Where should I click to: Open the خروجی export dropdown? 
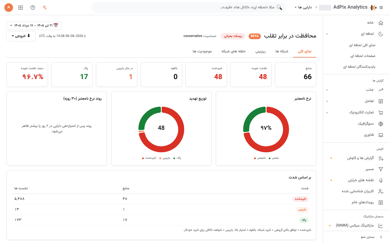coord(21,36)
